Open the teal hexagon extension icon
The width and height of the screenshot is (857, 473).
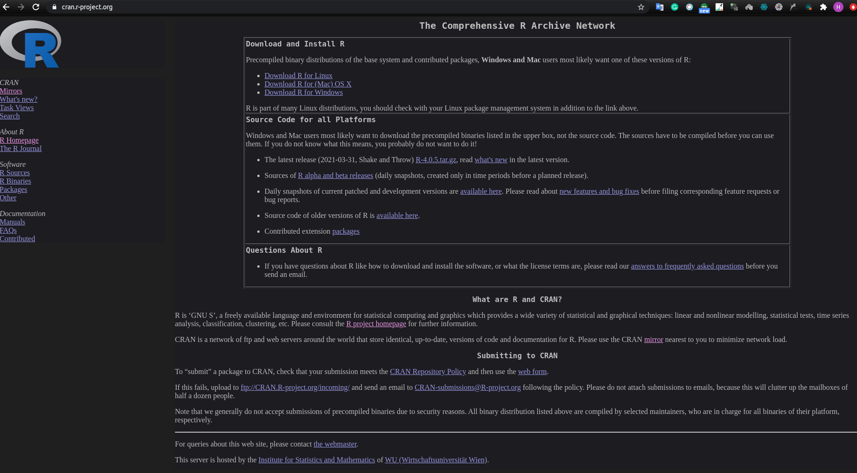pos(764,7)
